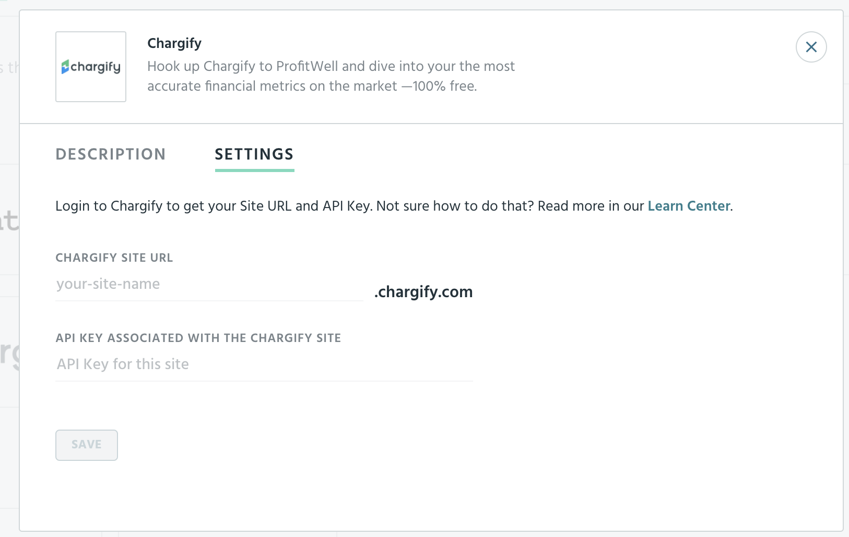The width and height of the screenshot is (849, 537).
Task: Click the API Key for this site field
Action: pyautogui.click(x=264, y=364)
